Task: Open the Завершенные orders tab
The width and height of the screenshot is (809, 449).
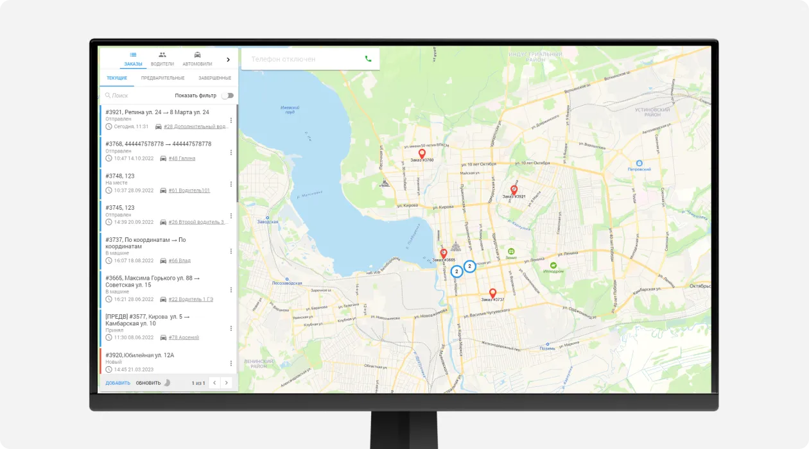Action: (x=214, y=78)
